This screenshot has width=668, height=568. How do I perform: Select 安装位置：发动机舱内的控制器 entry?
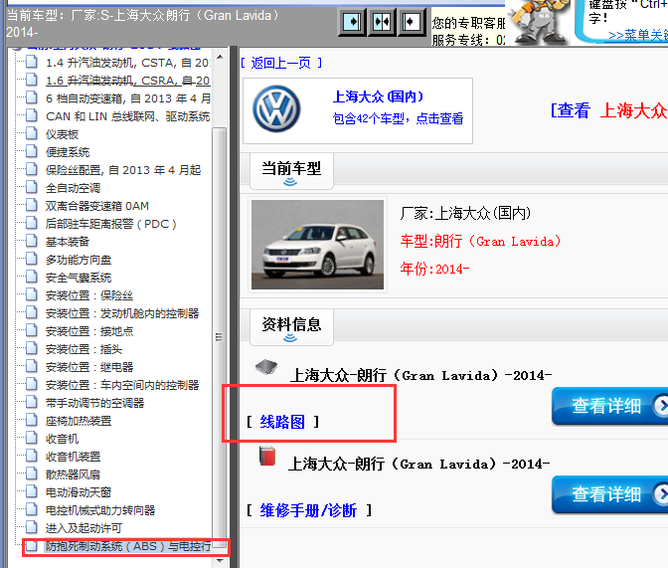122,313
